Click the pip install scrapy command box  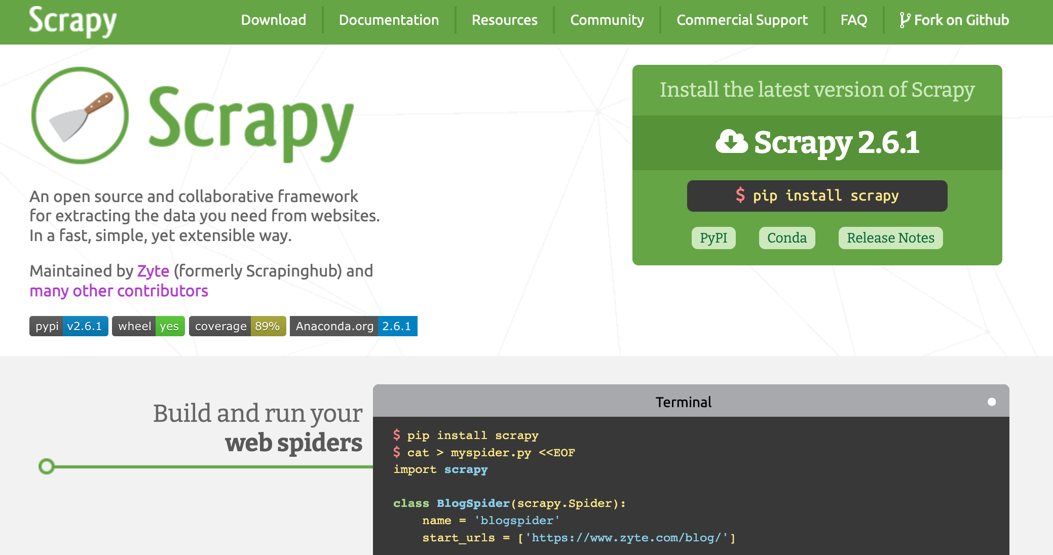(x=817, y=196)
